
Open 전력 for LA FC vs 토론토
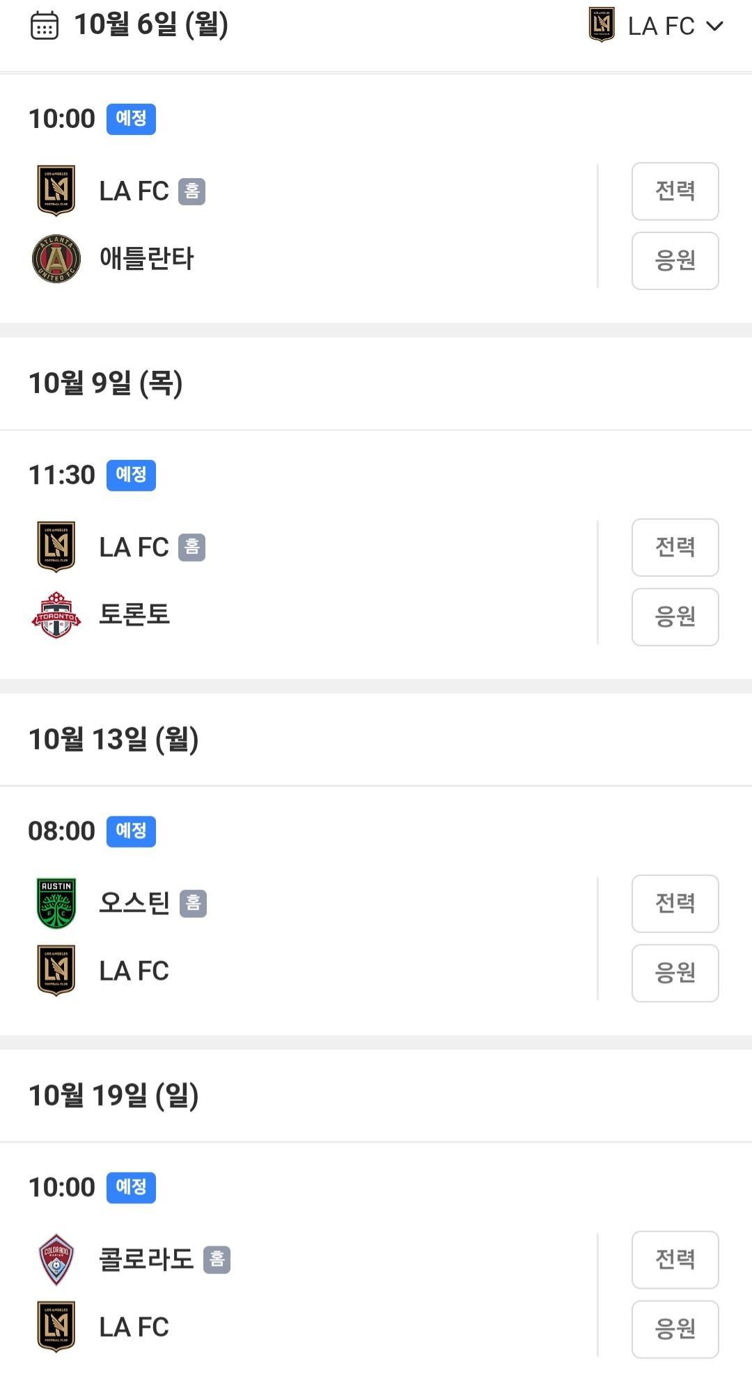(x=675, y=548)
